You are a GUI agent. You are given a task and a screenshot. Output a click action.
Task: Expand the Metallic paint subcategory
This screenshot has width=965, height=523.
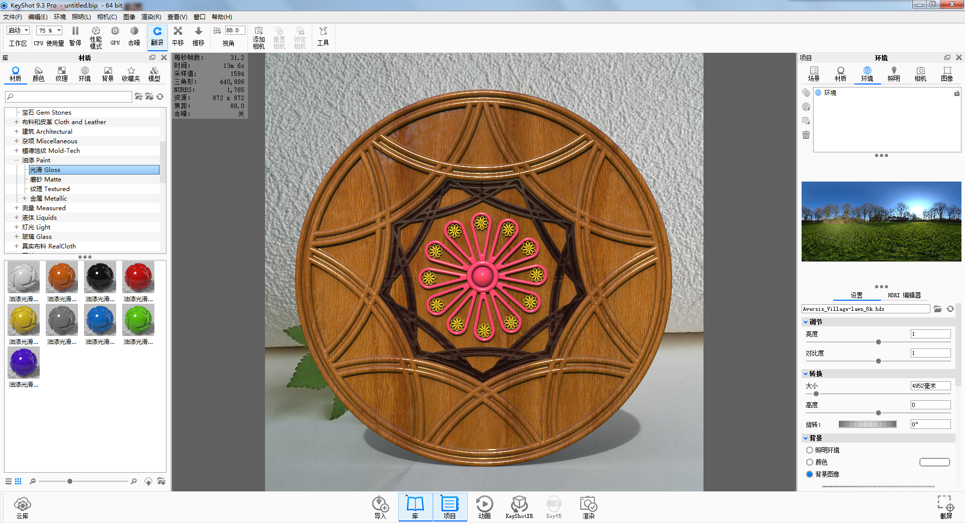click(x=25, y=198)
